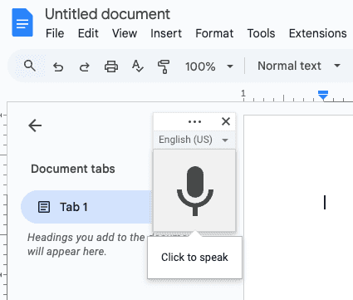Open the search menus magnifier icon
Viewport: 353px width, 300px height.
click(30, 66)
